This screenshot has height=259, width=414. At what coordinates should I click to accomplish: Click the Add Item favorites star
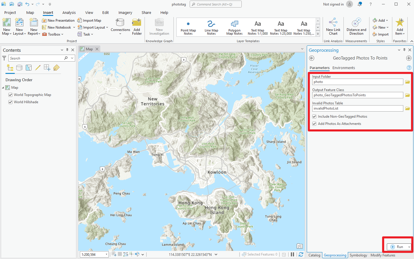pos(400,27)
